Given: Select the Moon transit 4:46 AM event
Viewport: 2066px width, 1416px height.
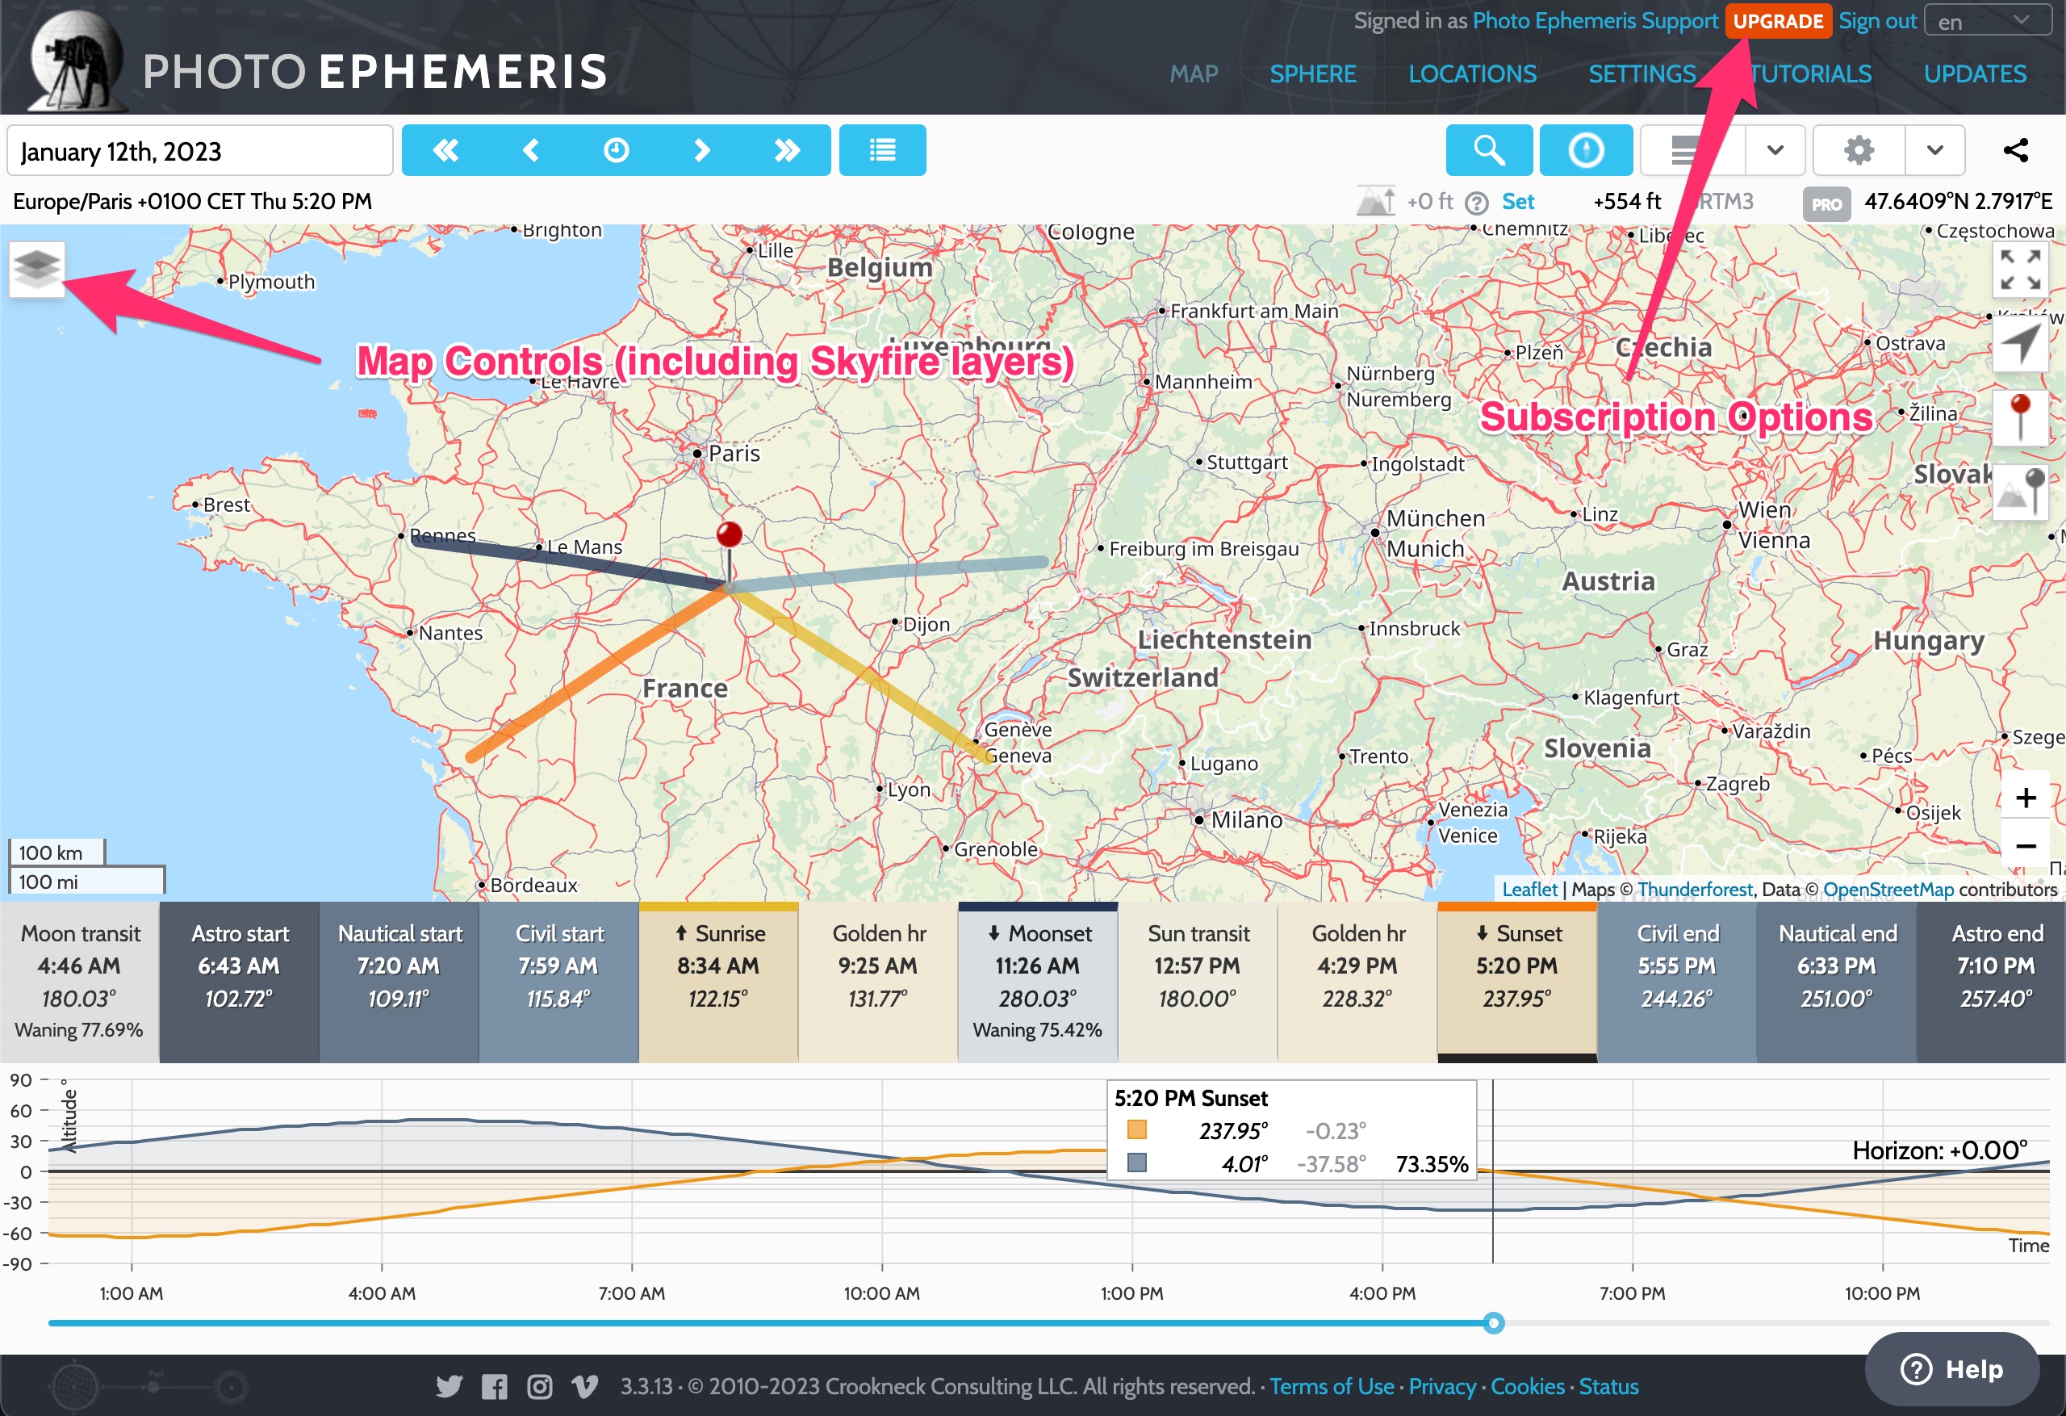Looking at the screenshot, I should tap(79, 982).
